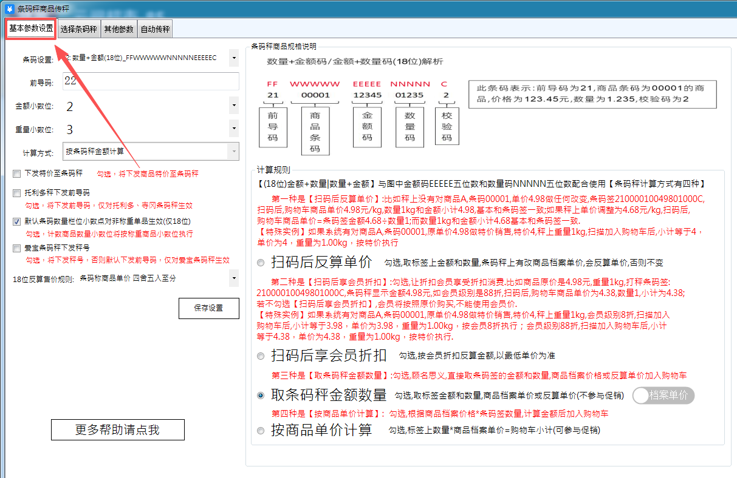This screenshot has width=737, height=478.
Task: Expand 18位反算售价规则 dropdown
Action: click(234, 279)
